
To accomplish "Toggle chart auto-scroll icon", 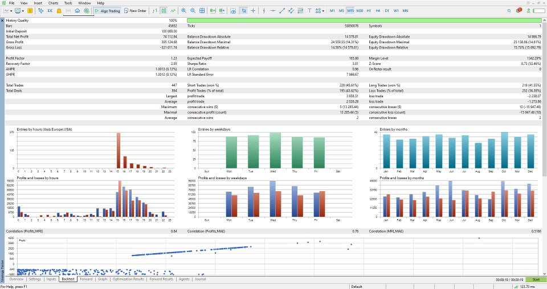I will [213, 11].
